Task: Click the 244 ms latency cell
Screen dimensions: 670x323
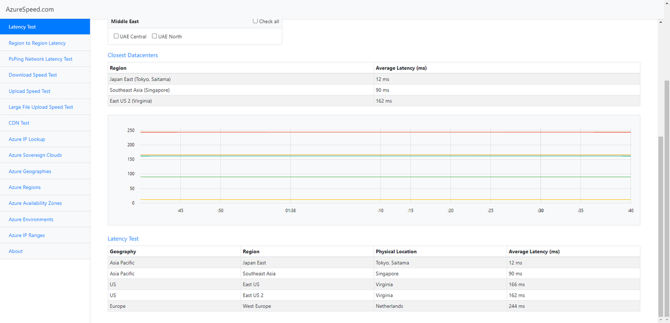Action: 573,306
